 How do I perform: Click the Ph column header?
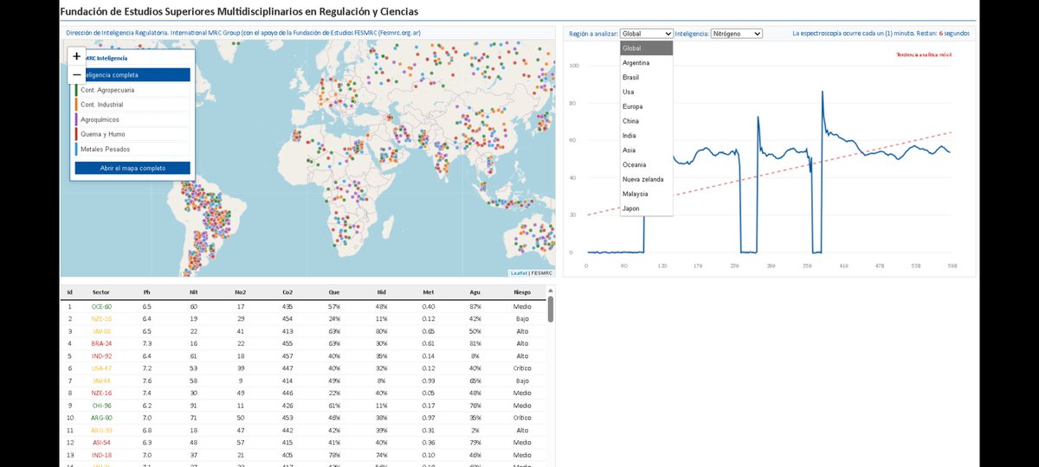tap(147, 292)
